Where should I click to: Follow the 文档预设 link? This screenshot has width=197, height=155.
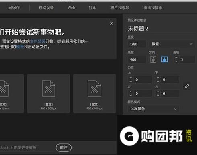tap(38, 41)
